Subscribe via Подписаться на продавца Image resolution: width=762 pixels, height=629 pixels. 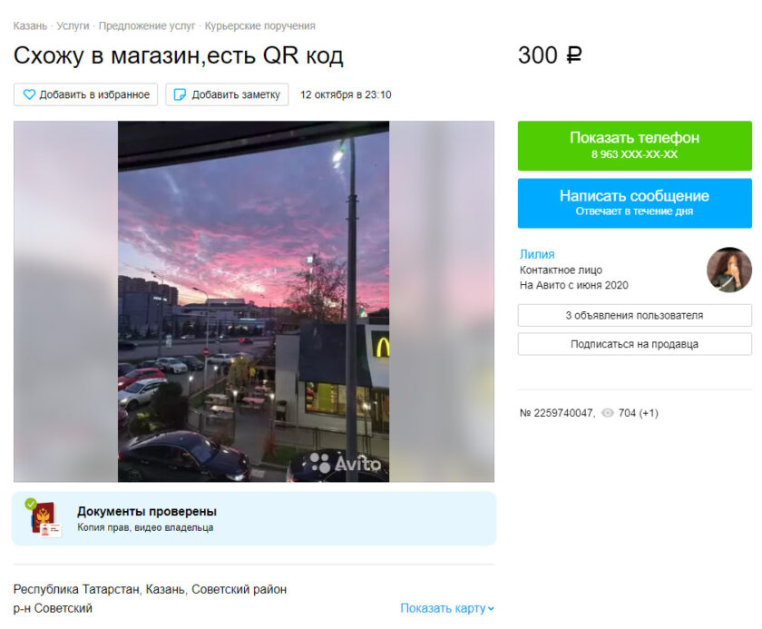[635, 344]
